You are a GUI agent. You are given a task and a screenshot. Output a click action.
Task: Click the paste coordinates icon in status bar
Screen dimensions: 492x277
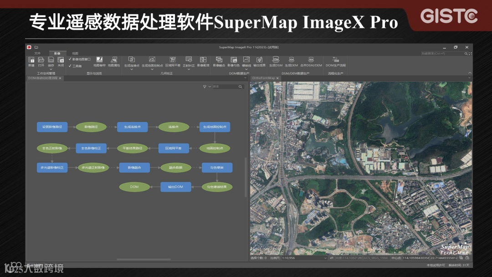point(467,258)
